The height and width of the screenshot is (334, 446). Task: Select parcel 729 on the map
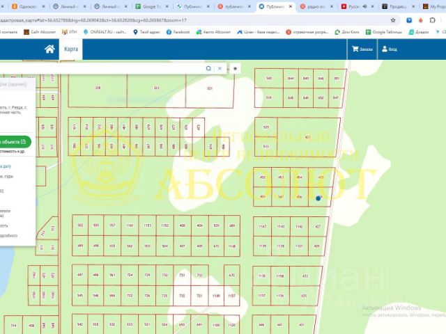147,275
